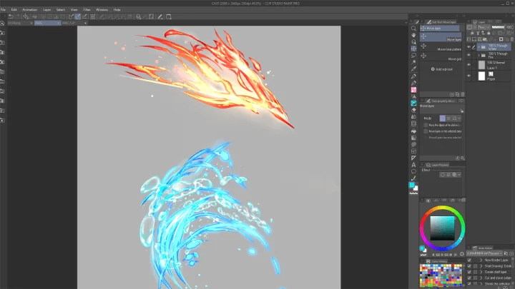Click the Undo arrow in command bar
The height and width of the screenshot is (289, 515).
tap(11, 16)
